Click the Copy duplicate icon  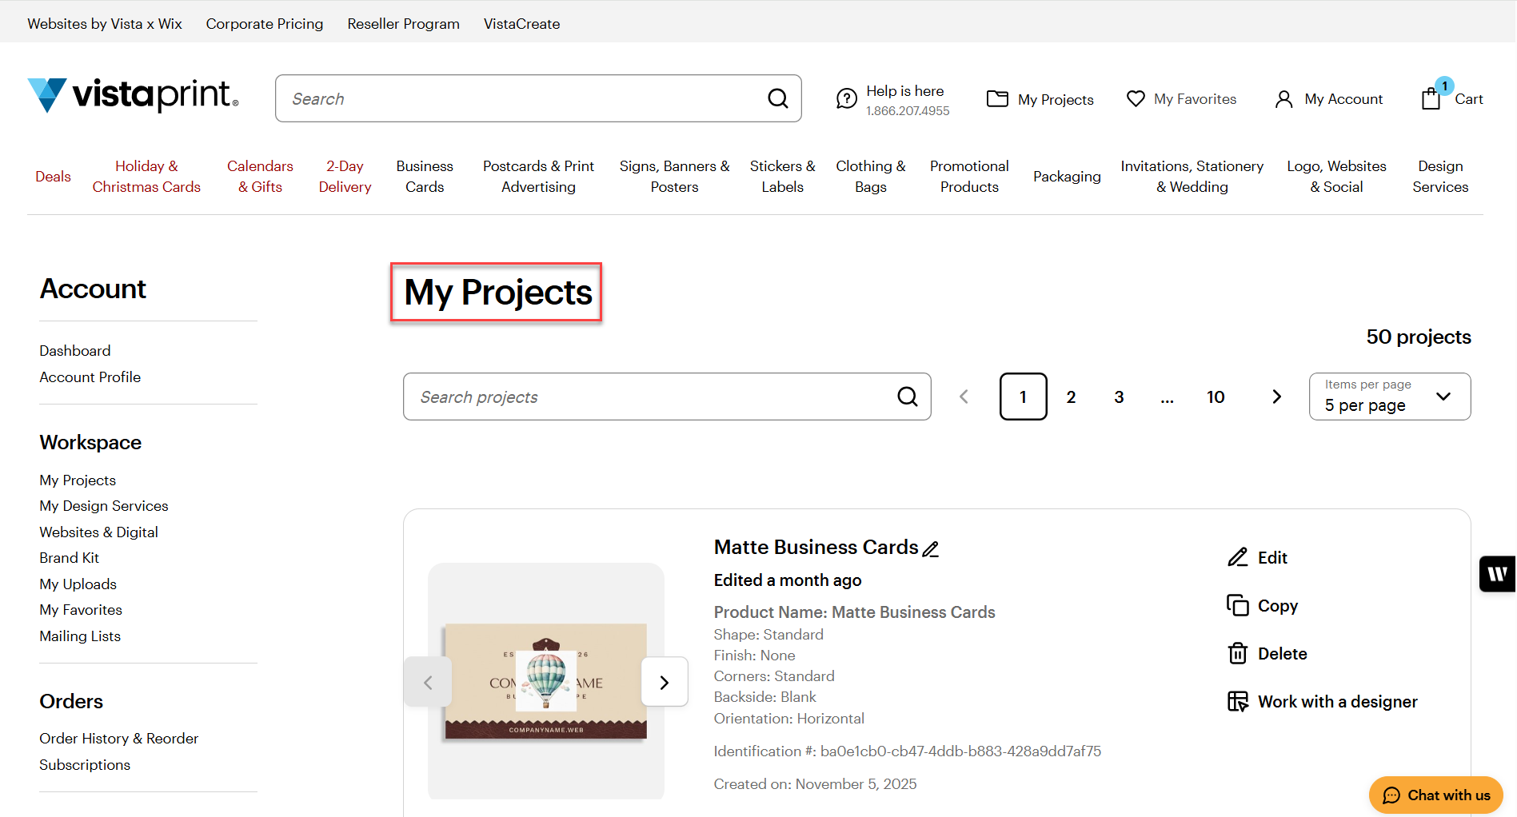[1237, 605]
